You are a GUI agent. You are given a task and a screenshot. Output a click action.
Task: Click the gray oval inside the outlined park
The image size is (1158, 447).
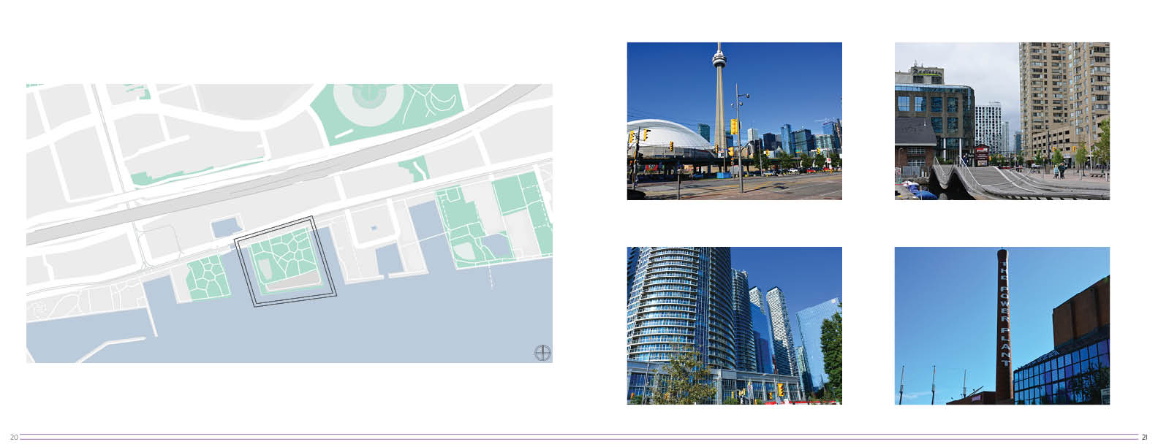[292, 282]
